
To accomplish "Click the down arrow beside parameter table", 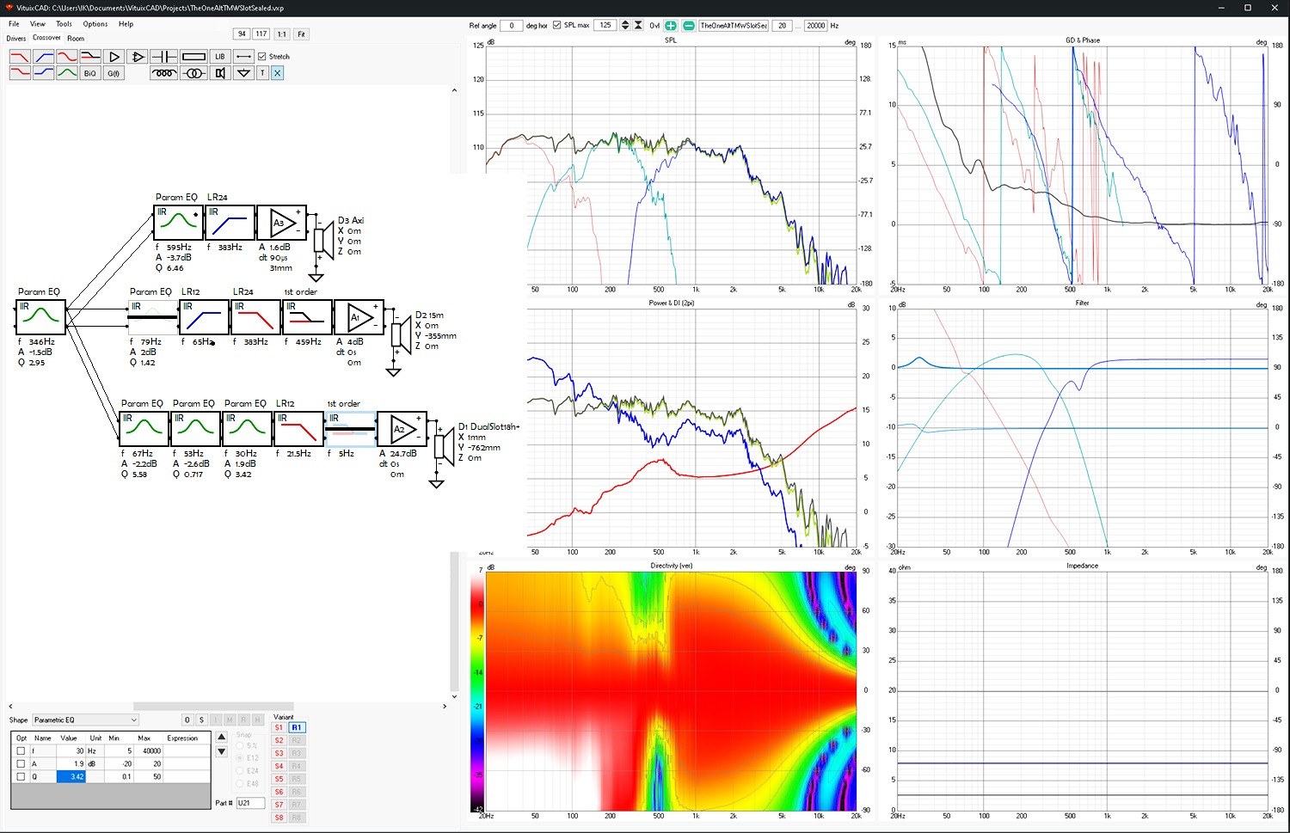I will click(x=221, y=751).
